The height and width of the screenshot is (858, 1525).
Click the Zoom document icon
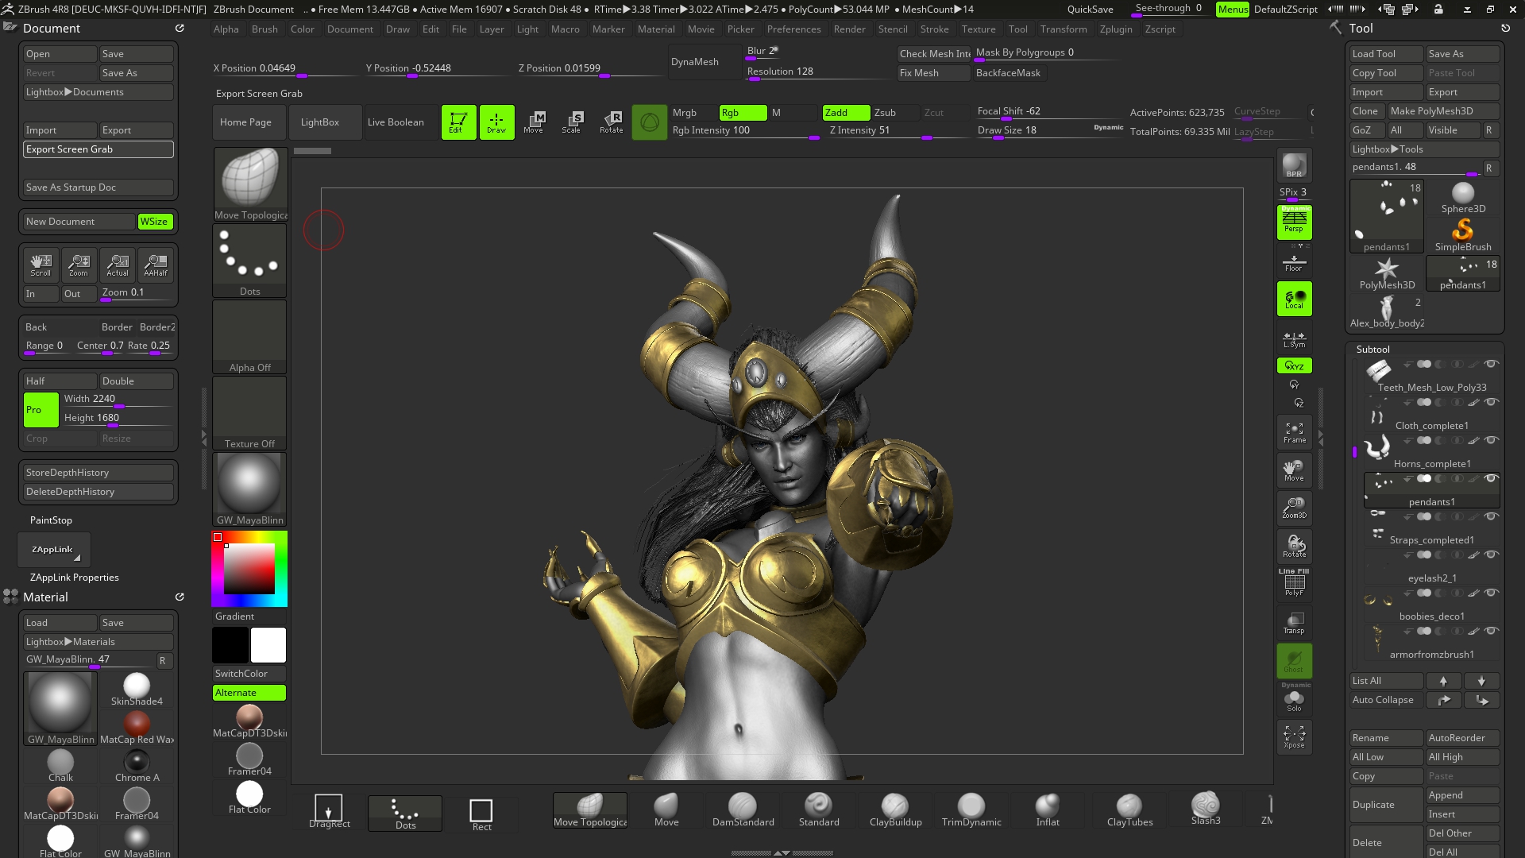79,265
